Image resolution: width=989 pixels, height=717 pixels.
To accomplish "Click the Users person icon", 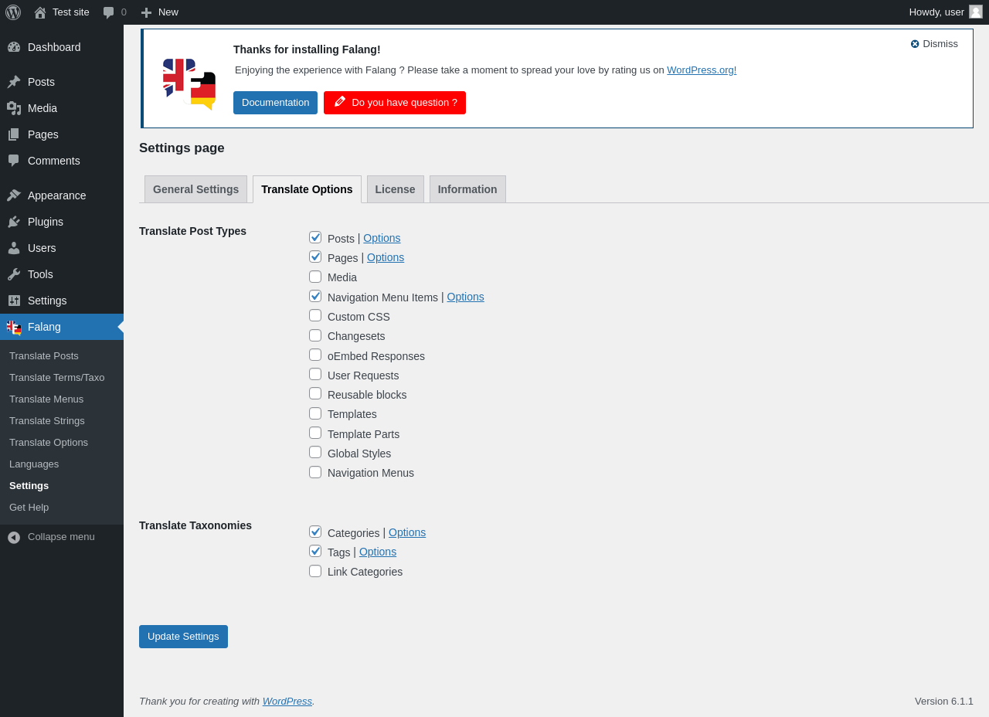I will point(14,248).
